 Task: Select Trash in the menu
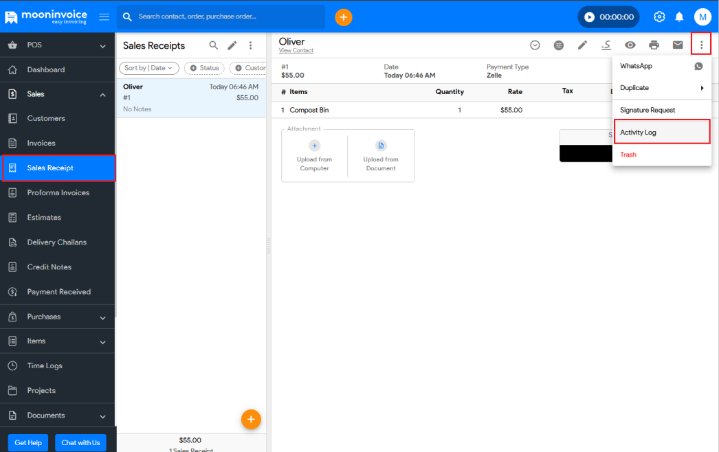(662, 155)
